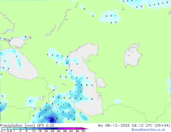Viewport: 171px width, 132px height.
Task: Click the 10–15 mm legend swatch
Action: pos(36,128)
